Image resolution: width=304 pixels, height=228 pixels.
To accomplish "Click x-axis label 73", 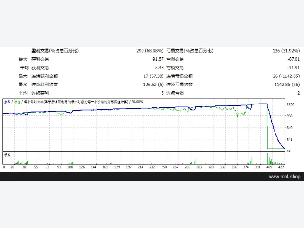I will click(47, 167).
